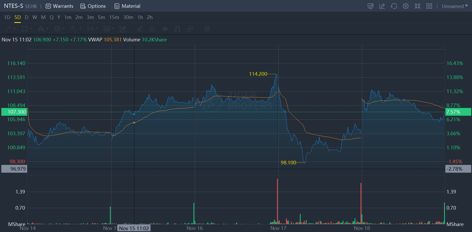Screen dimensions: 472x232
Task: Select the 5D timeframe tab
Action: (x=17, y=17)
